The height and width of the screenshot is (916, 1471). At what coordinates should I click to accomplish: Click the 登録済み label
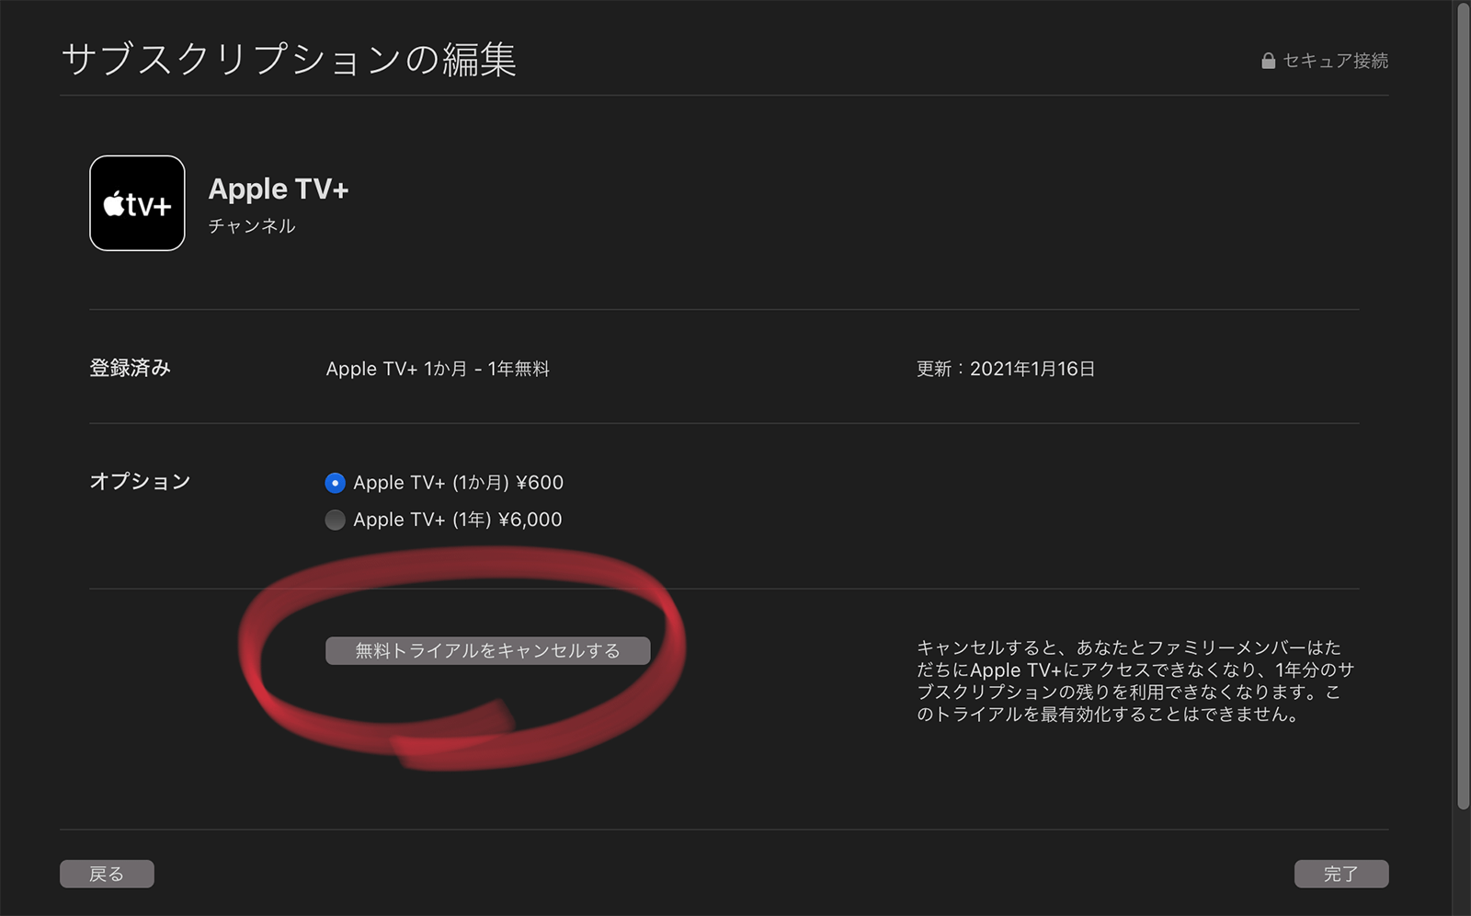(130, 368)
